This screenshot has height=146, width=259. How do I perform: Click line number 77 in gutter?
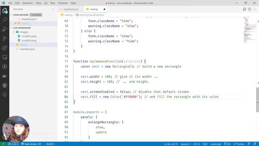tap(66, 61)
